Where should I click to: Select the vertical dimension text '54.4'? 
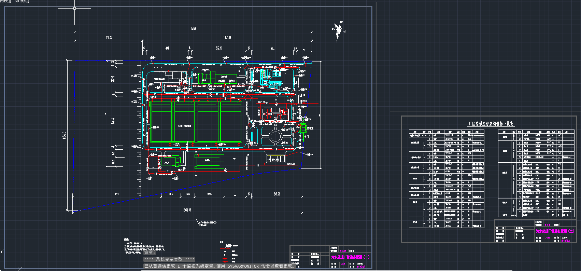point(113,121)
